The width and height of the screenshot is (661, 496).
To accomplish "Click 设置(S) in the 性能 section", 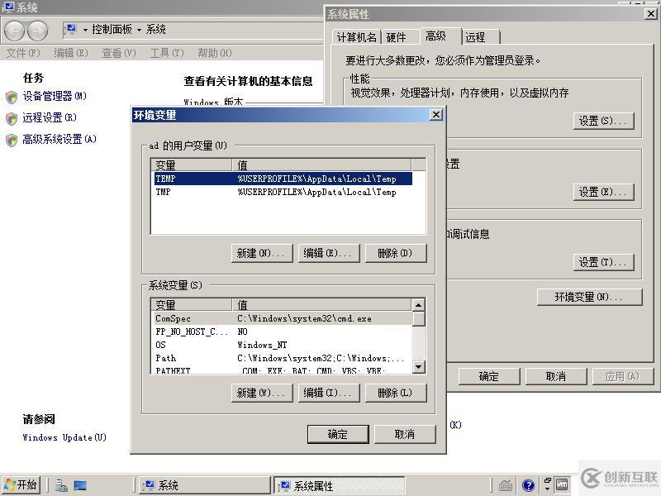I will (604, 121).
